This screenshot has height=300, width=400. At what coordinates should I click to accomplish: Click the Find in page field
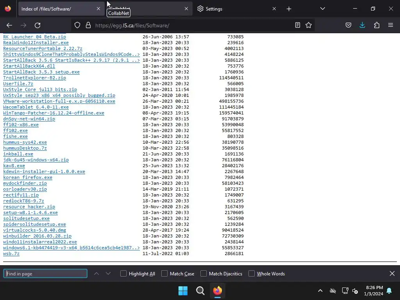(x=45, y=274)
